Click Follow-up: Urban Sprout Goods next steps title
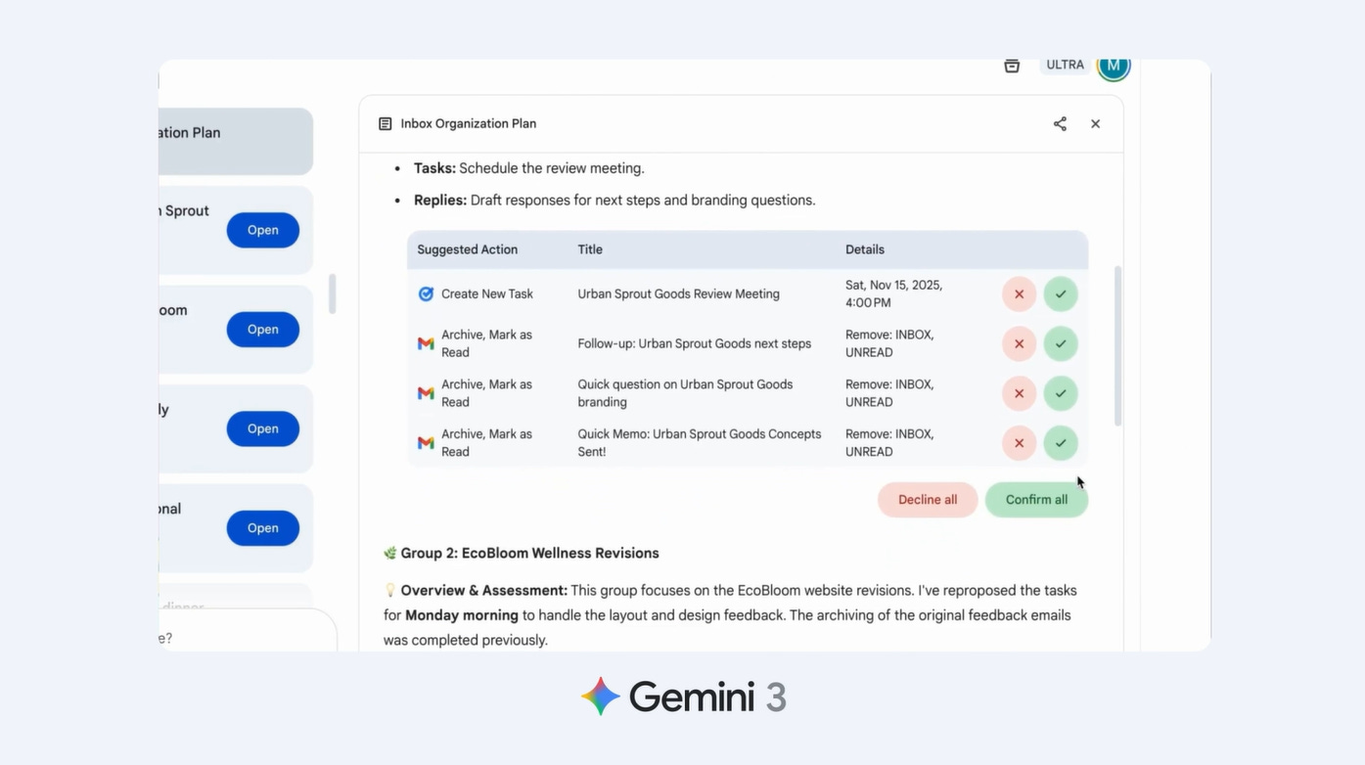1365x765 pixels. tap(694, 343)
